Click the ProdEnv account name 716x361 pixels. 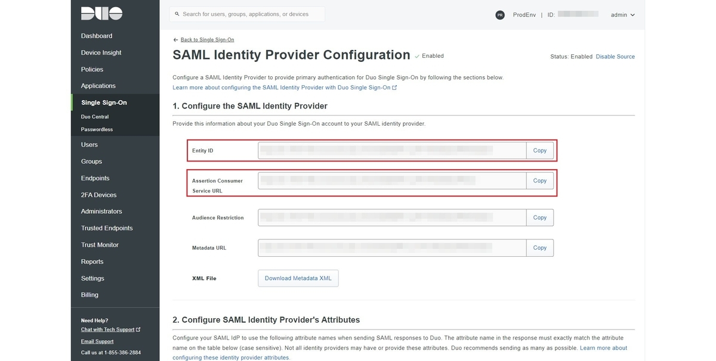[524, 15]
